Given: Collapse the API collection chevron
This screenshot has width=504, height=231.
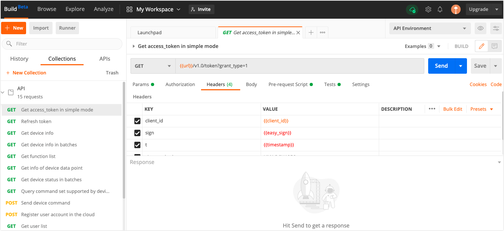Looking at the screenshot, I should 3,92.
